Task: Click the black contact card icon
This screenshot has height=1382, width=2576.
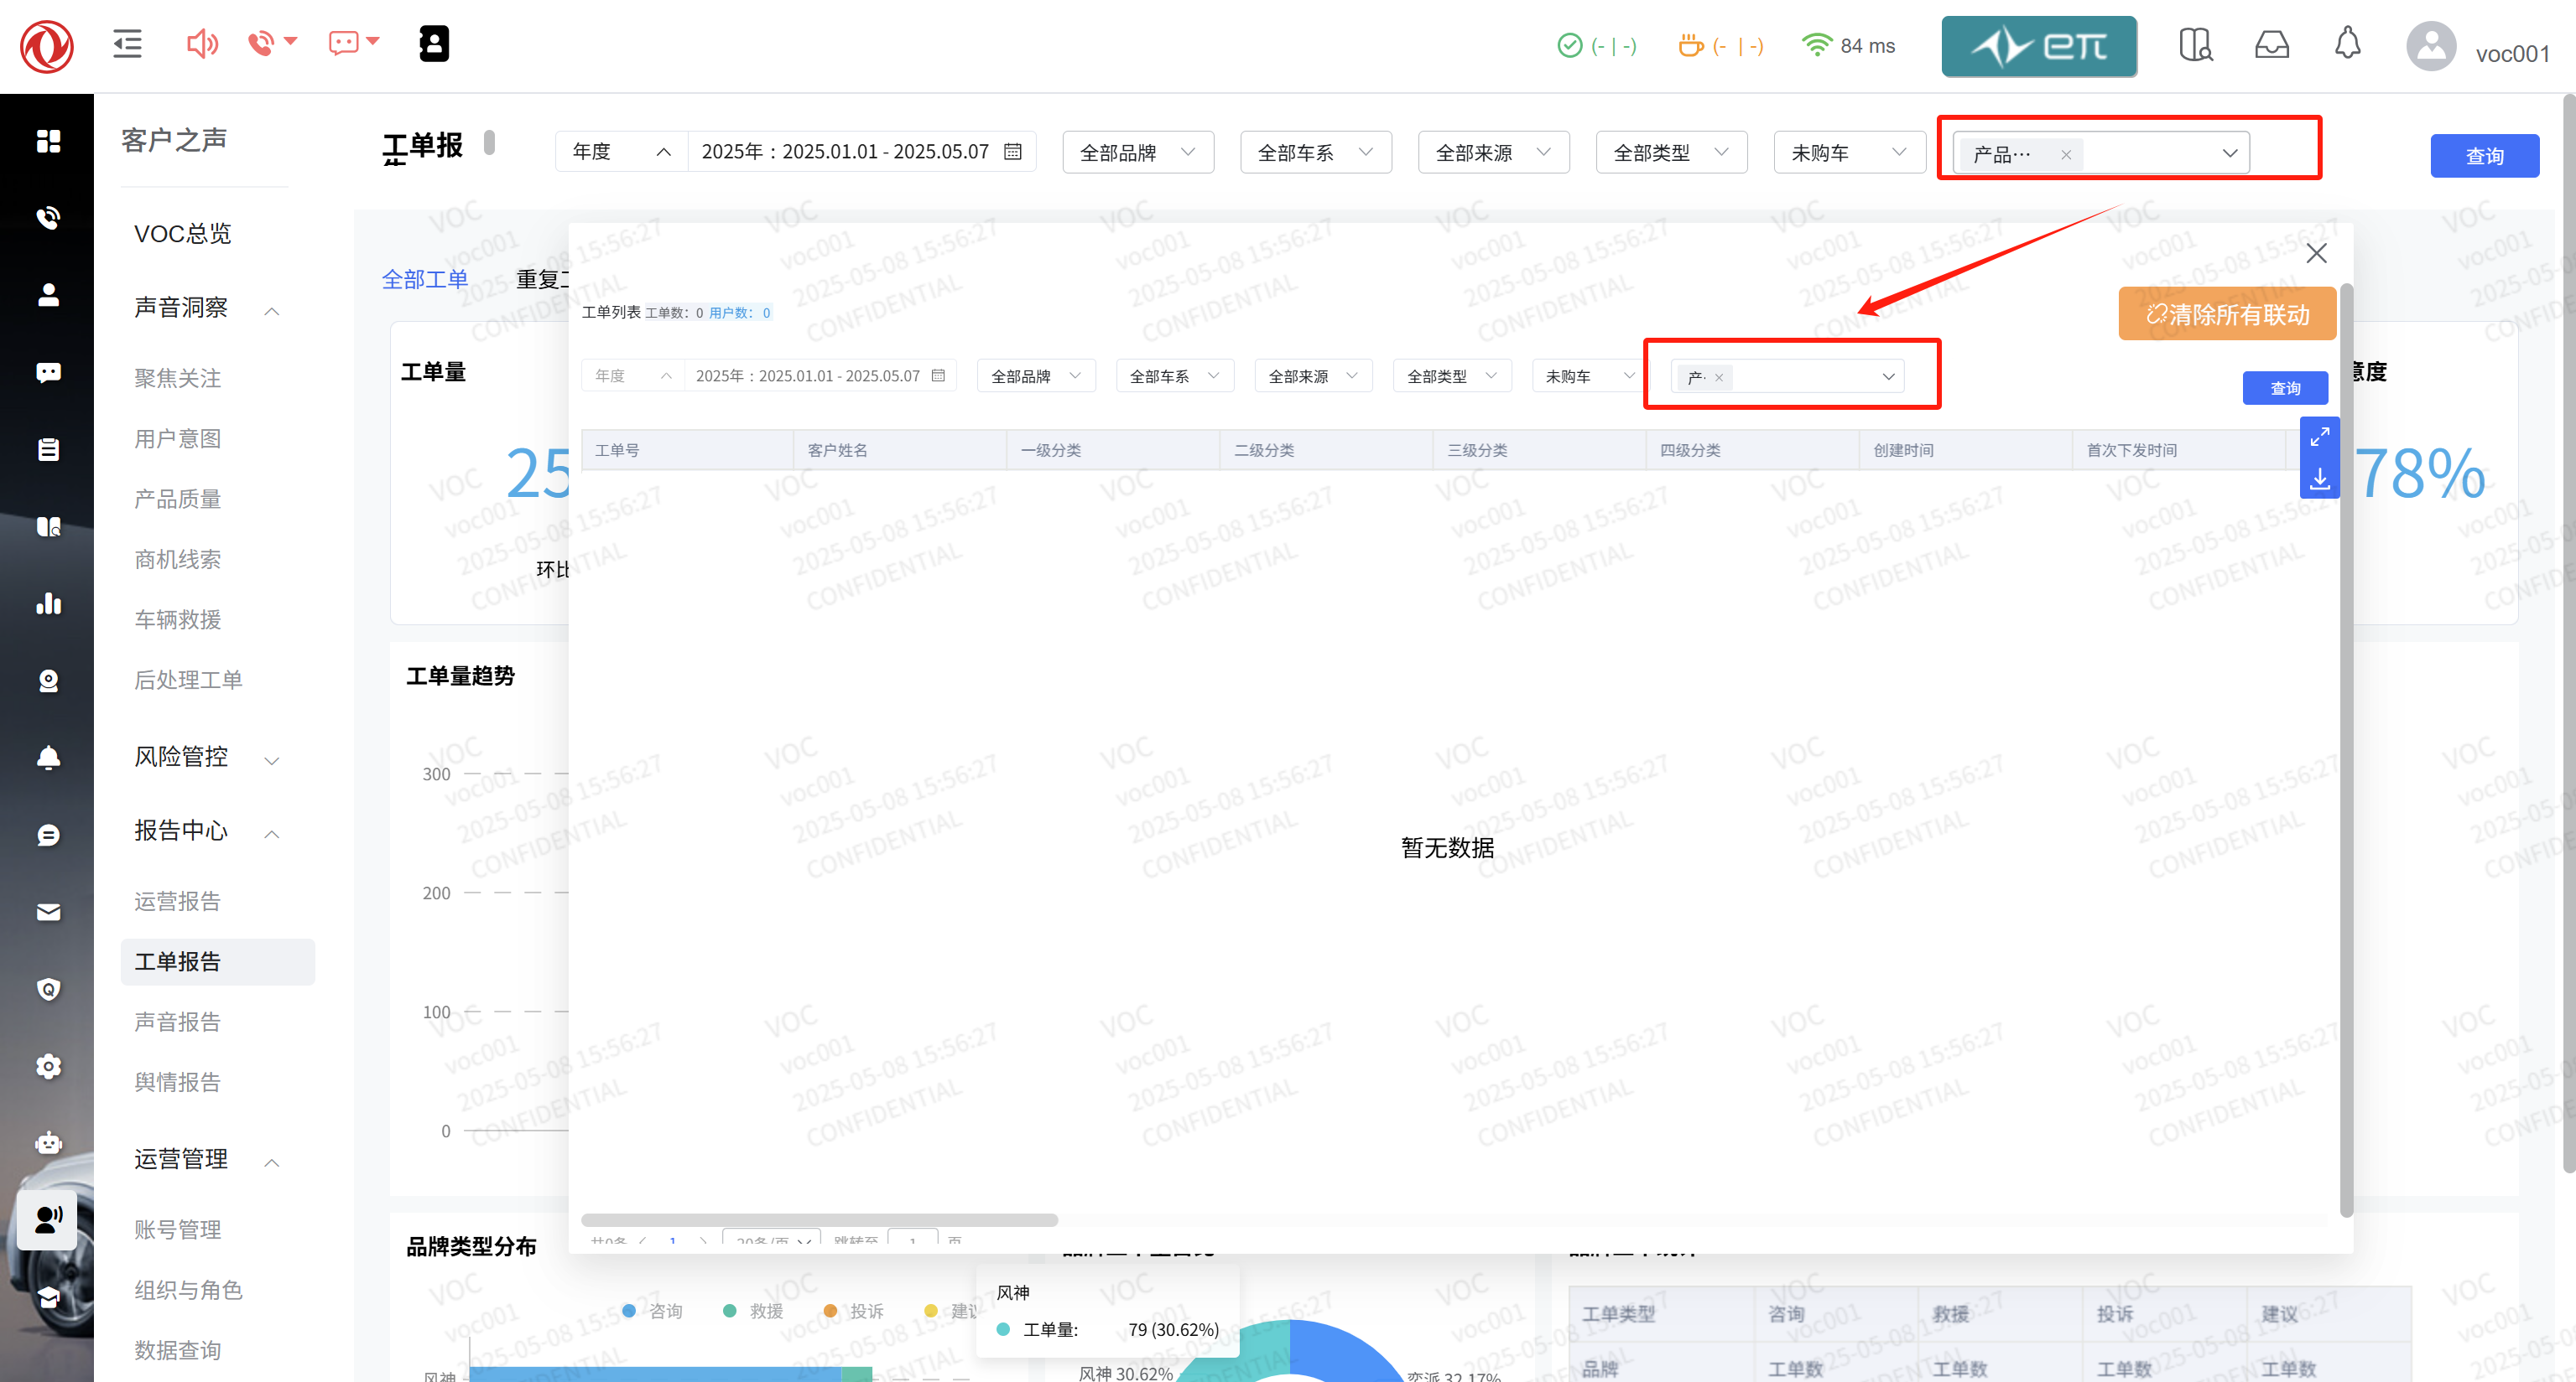Action: coord(434,44)
